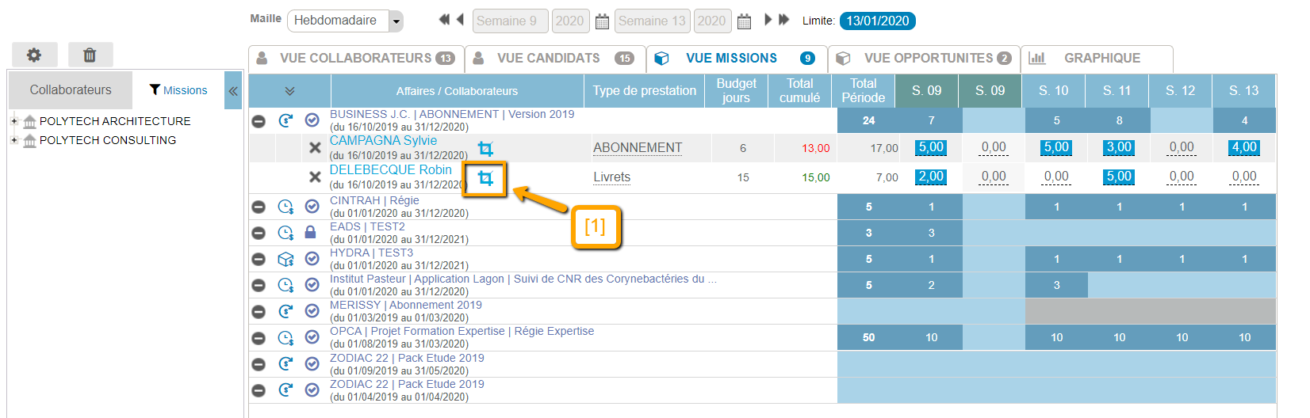
Task: Open the settings gear above the left panel
Action: (x=34, y=55)
